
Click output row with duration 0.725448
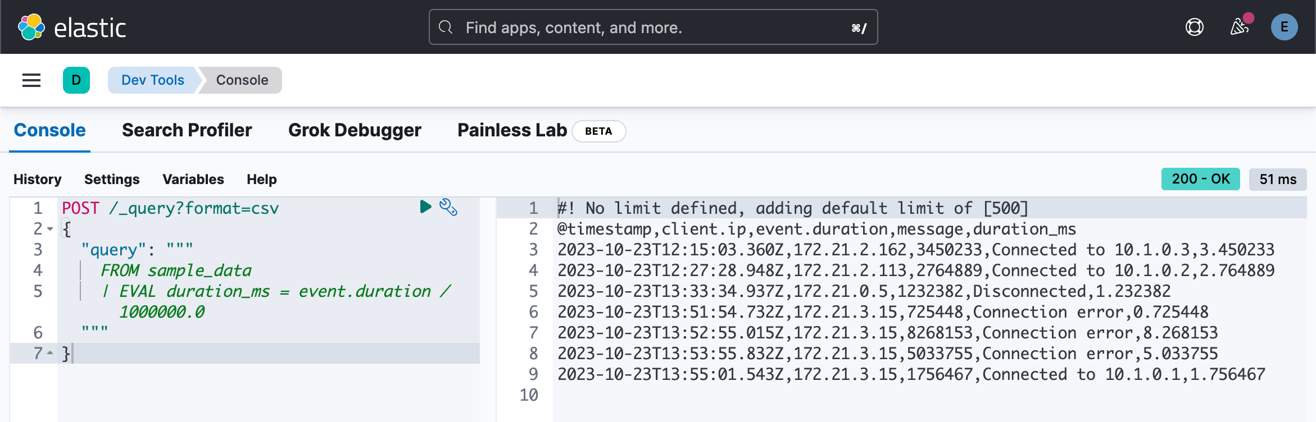[x=883, y=312]
